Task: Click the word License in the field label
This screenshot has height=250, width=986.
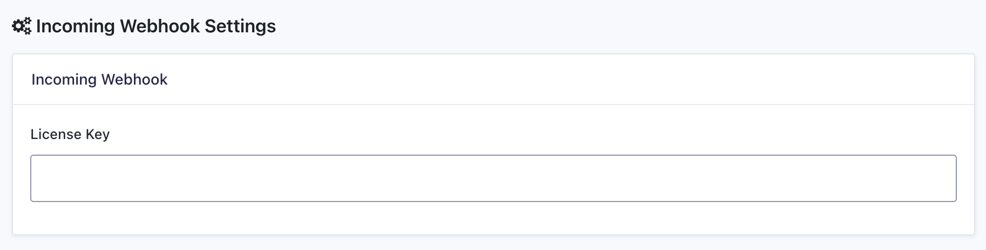Action: point(56,134)
